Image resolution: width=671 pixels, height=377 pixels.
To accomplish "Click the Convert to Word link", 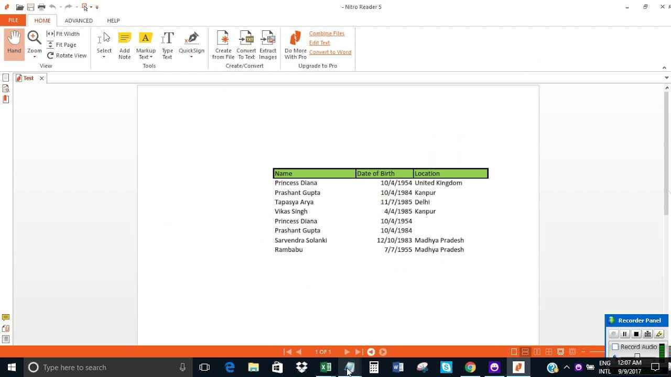I will (x=330, y=52).
